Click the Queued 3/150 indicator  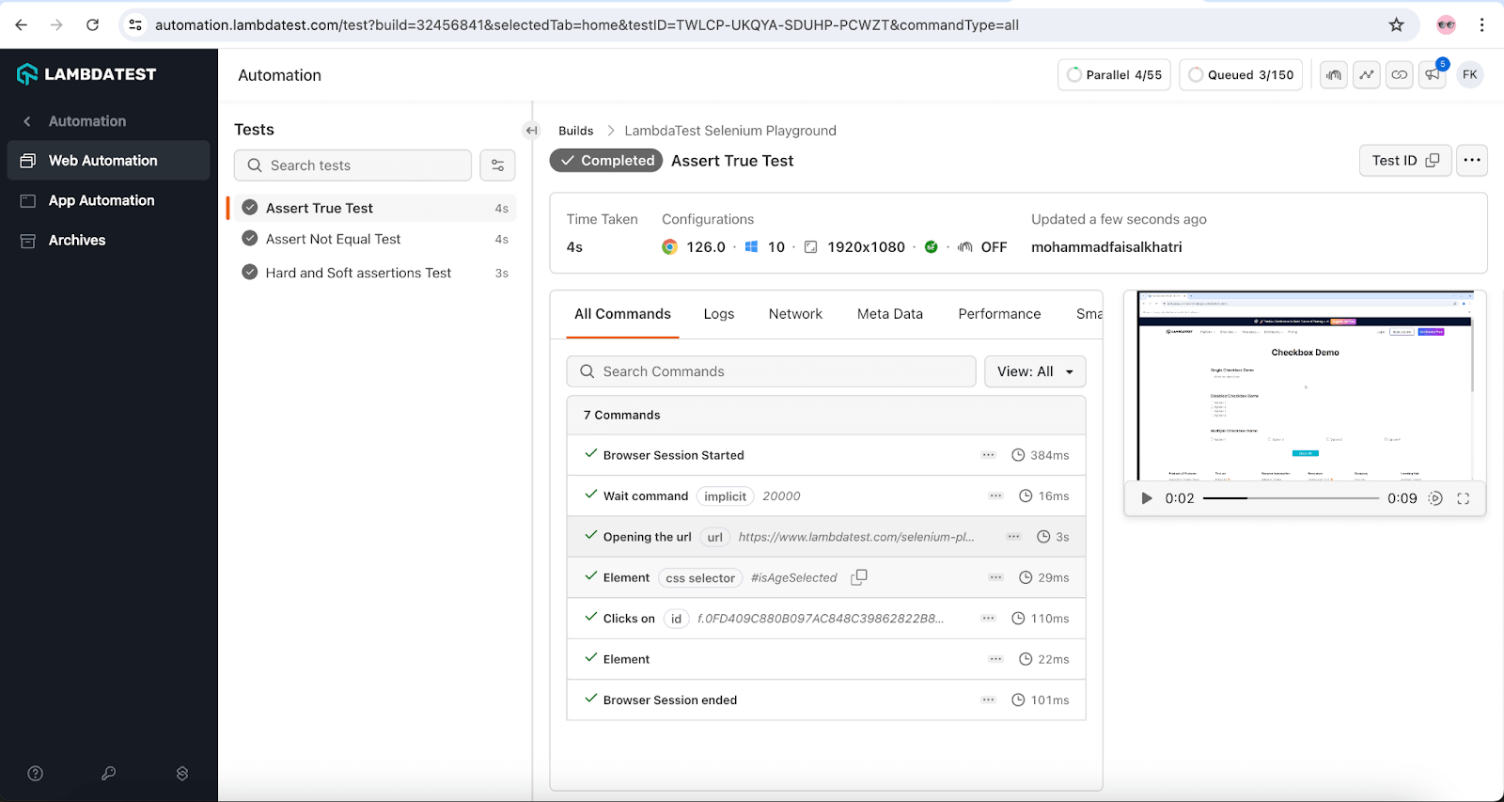point(1241,75)
